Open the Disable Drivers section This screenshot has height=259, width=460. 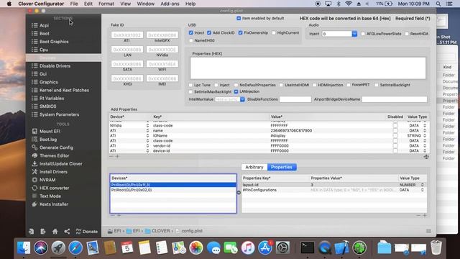55,66
